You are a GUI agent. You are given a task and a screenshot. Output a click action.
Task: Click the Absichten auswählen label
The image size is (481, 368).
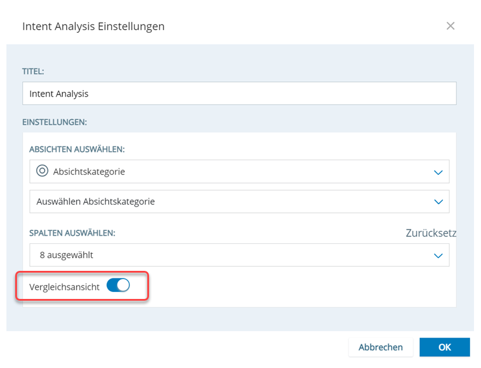77,149
